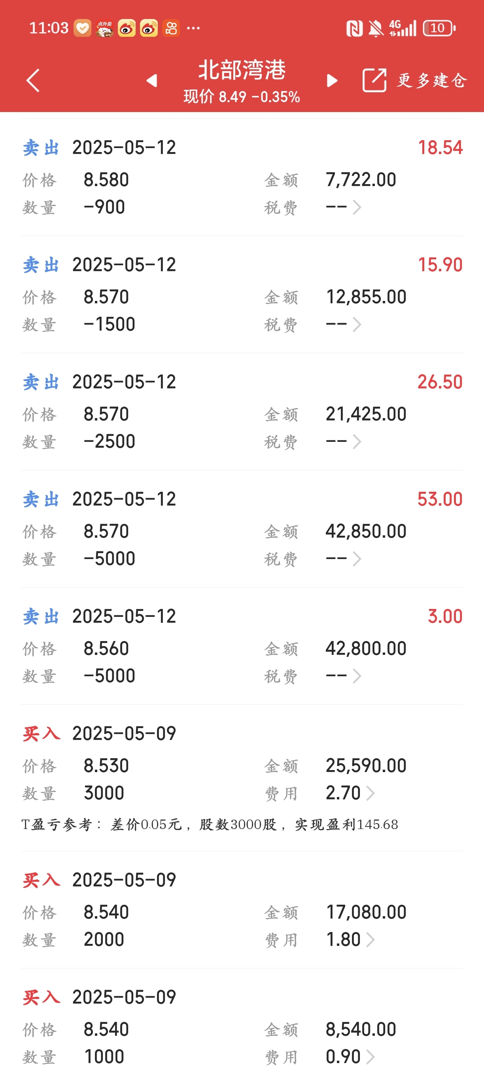Tap the NFC status bar icon
Viewport: 484px width, 1069px height.
(354, 29)
